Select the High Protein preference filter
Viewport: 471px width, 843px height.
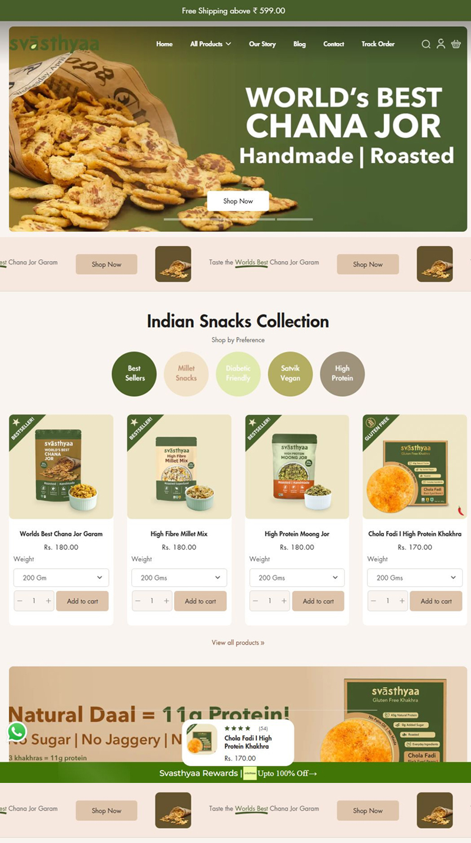(342, 374)
